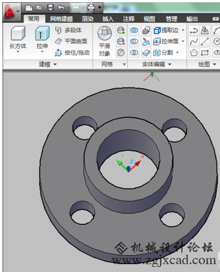The width and height of the screenshot is (220, 272).
Task: Activate the 按住/拖动 presspull tool
Action: tap(72, 53)
